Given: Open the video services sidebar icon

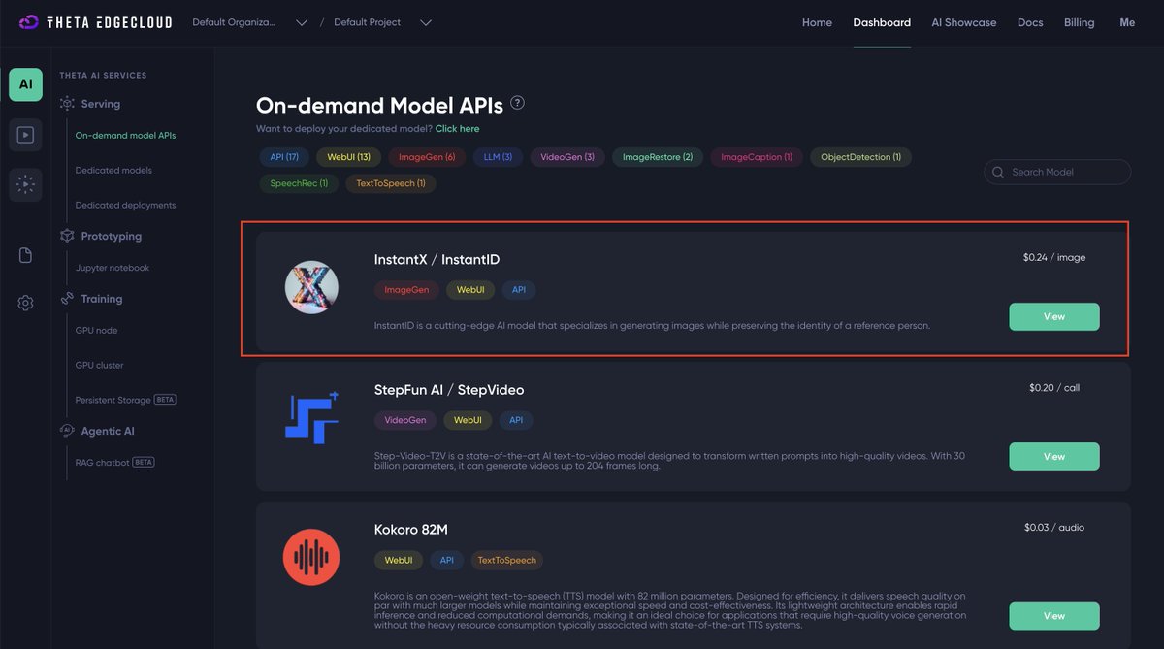Looking at the screenshot, I should [x=25, y=135].
